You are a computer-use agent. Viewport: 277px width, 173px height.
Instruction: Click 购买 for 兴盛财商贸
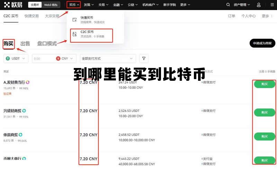(x=265, y=113)
